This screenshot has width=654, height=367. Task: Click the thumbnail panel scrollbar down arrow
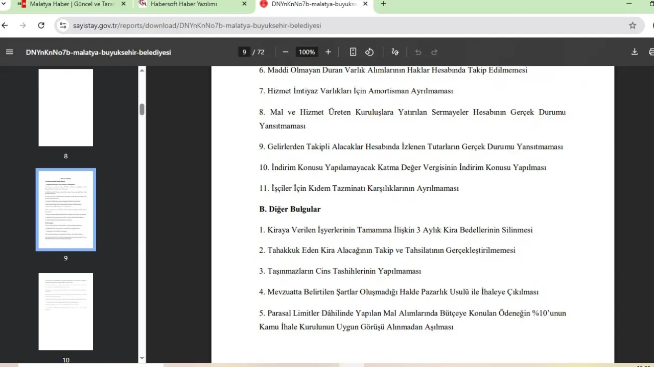pos(142,358)
